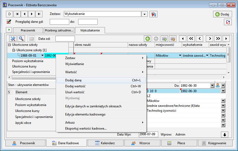Click the D button in top toolbar
The width and height of the screenshot is (238, 151).
pos(9,14)
